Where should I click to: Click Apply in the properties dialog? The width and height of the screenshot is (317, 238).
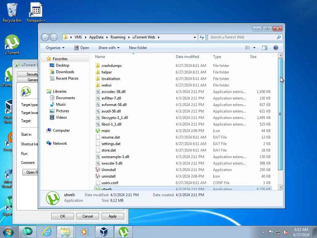tap(113, 216)
